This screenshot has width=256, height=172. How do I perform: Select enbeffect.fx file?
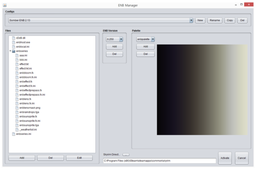(26, 82)
